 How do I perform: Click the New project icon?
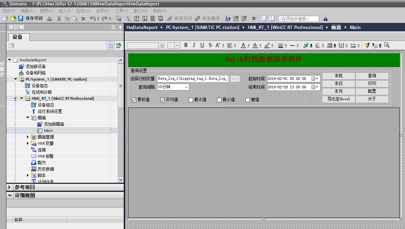[6, 19]
